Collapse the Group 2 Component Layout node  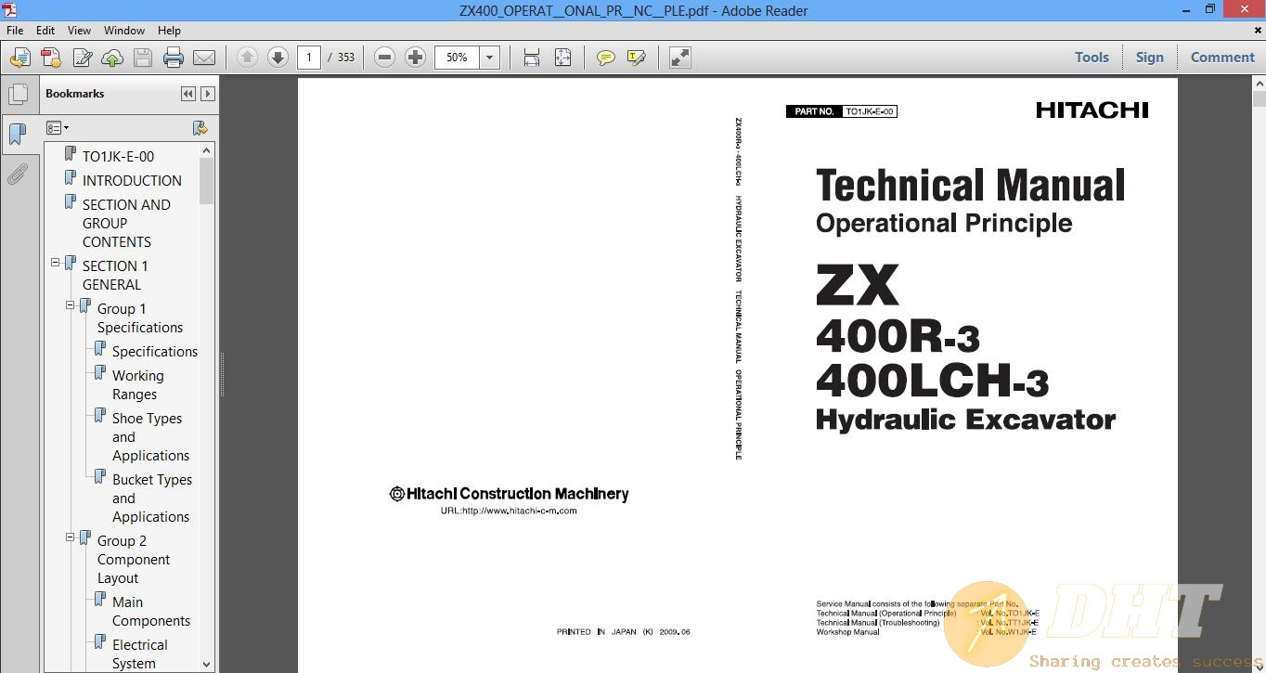click(70, 537)
